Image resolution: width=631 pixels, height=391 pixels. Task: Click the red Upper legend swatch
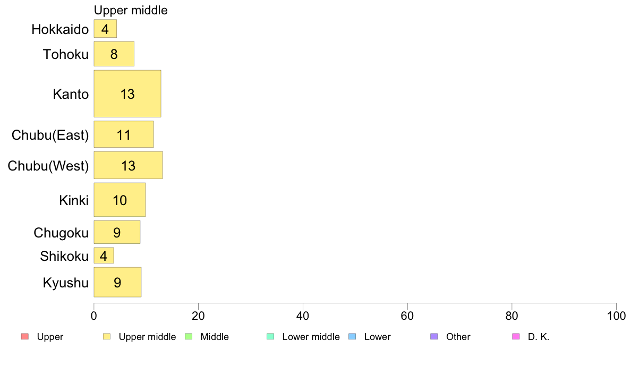[25, 337]
